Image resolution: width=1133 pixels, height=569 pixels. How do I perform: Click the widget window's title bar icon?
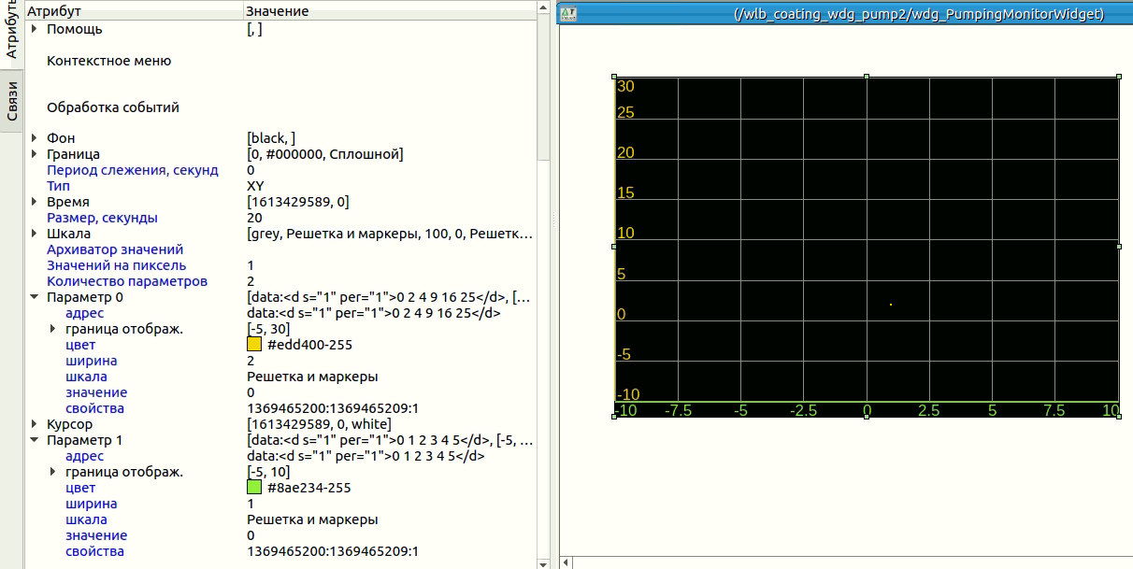click(567, 14)
